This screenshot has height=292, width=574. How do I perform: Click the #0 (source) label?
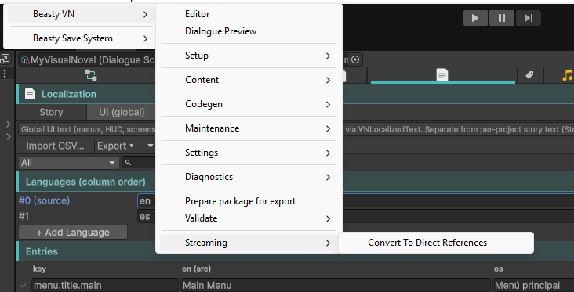coord(44,200)
